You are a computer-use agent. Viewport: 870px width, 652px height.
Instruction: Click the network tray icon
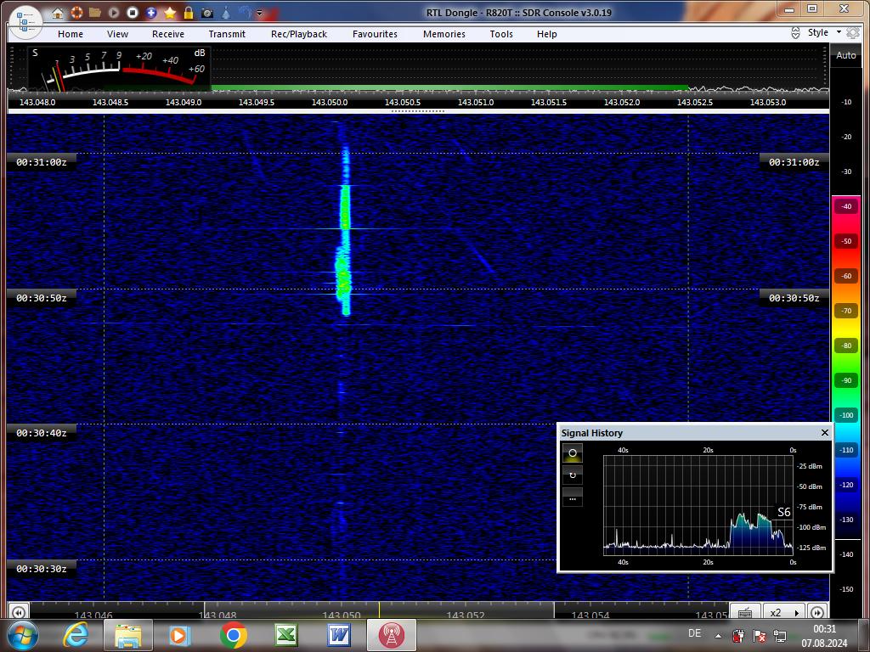780,635
